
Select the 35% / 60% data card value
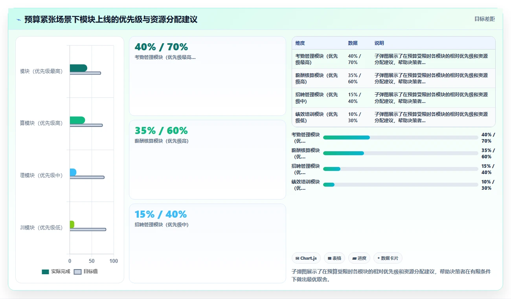(x=161, y=131)
